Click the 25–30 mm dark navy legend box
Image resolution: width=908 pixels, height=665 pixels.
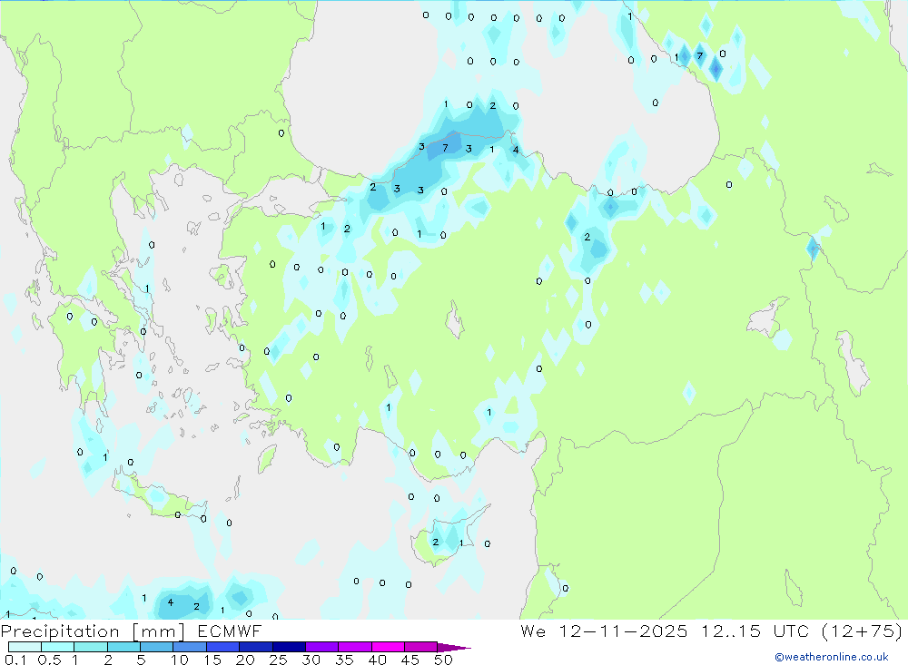click(289, 647)
